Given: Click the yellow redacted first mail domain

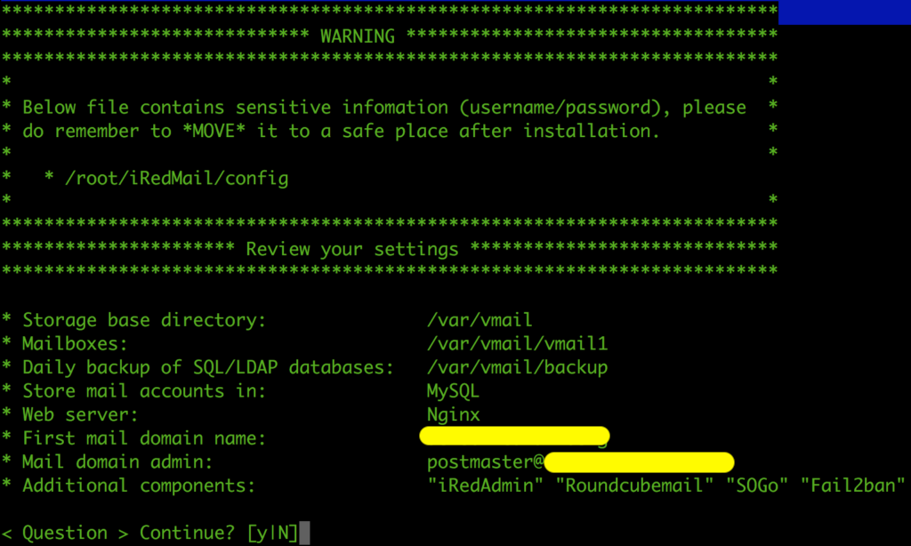Looking at the screenshot, I should pos(514,436).
